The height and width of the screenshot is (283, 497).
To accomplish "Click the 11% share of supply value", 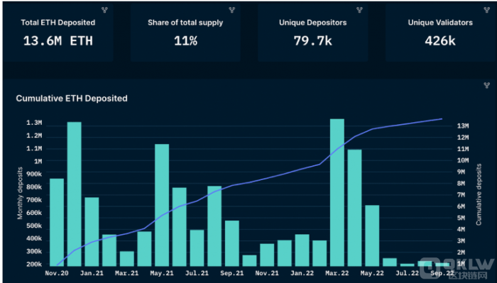I will [x=186, y=41].
